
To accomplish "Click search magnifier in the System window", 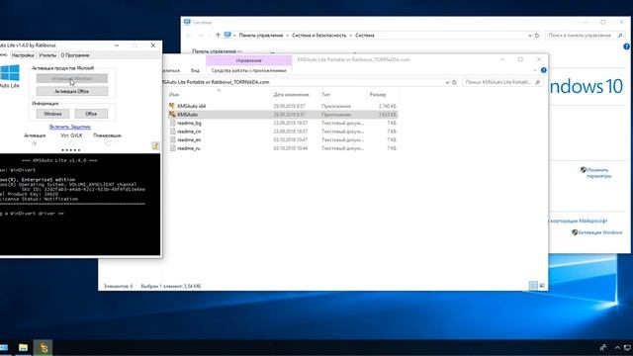I will click(620, 36).
